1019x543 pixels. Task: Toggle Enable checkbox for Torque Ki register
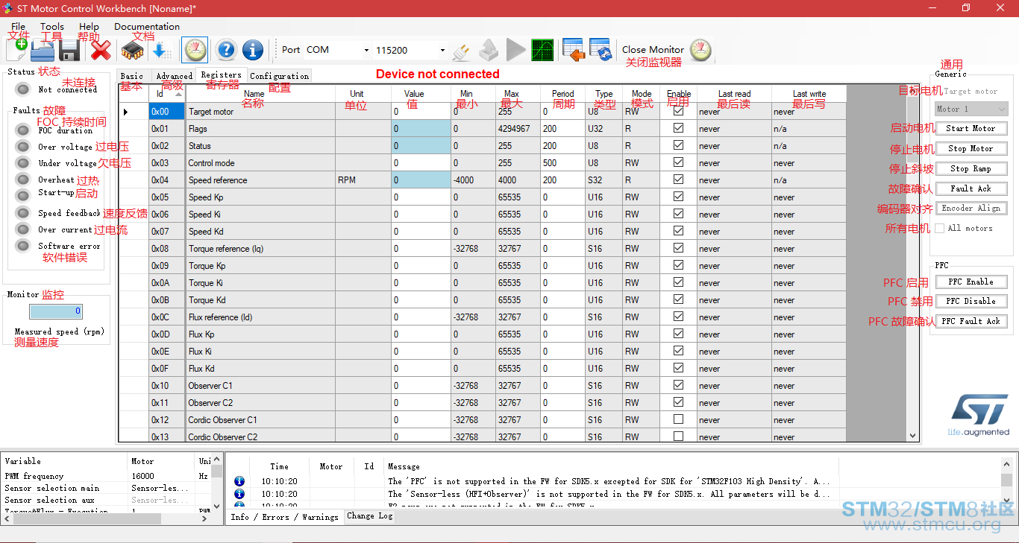678,282
